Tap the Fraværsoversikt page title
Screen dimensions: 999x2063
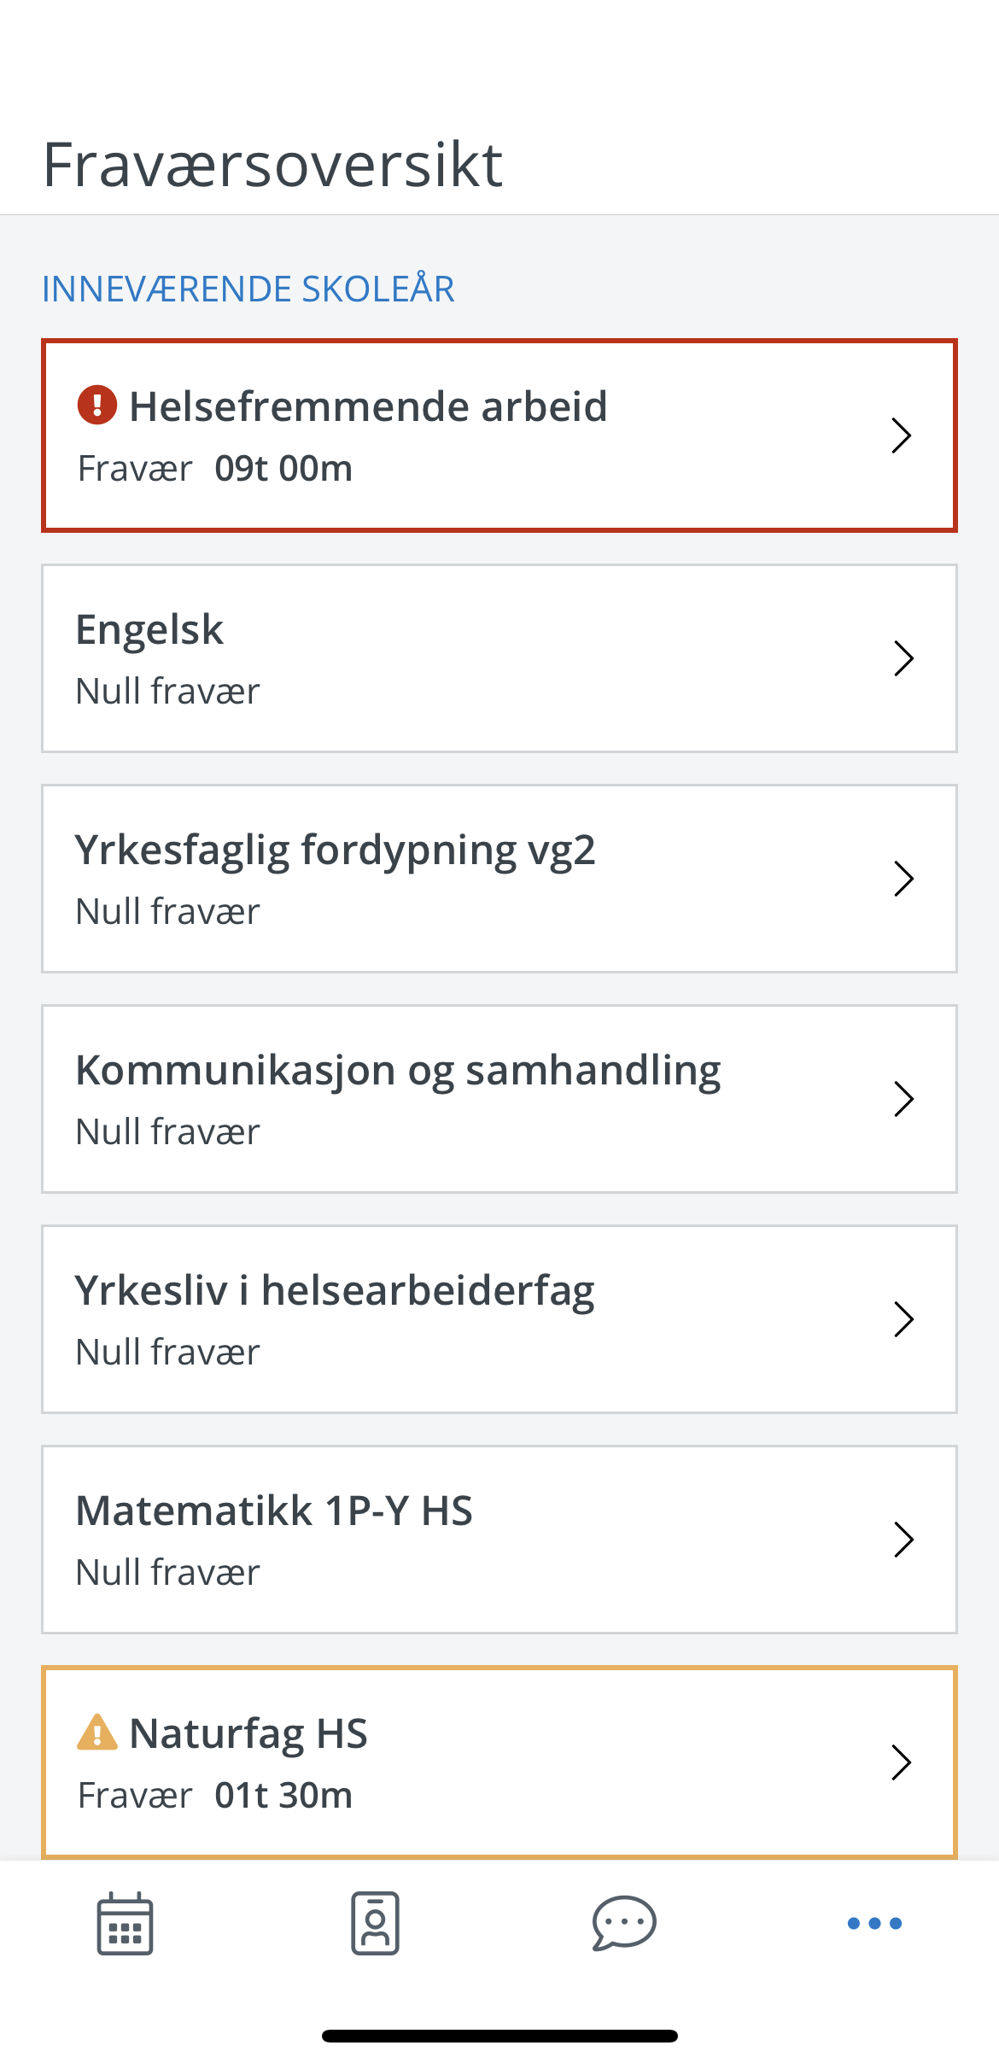pyautogui.click(x=272, y=165)
